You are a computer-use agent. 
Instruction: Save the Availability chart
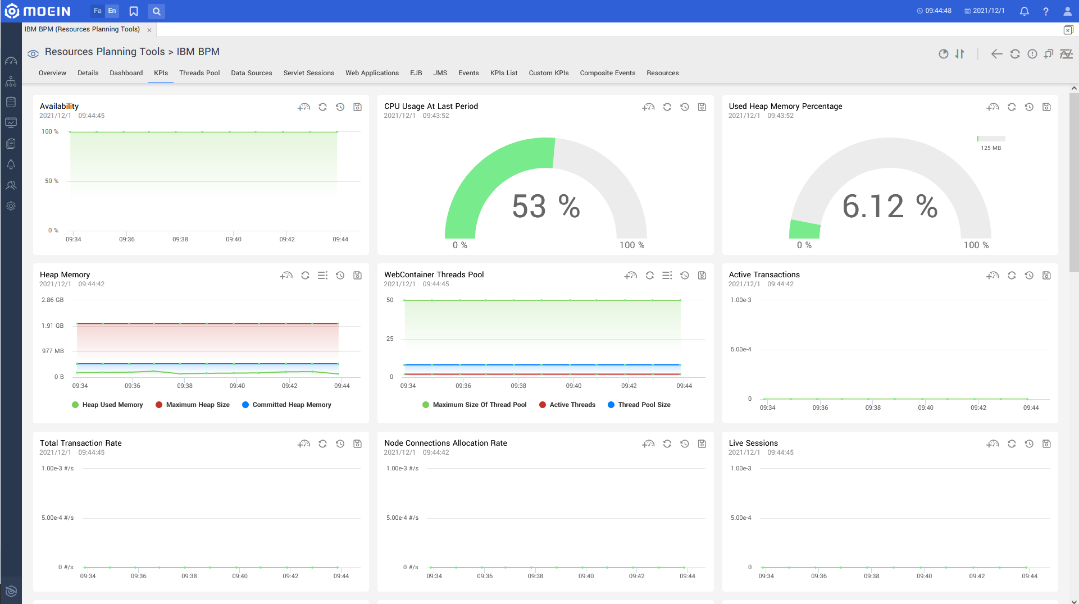click(x=357, y=107)
